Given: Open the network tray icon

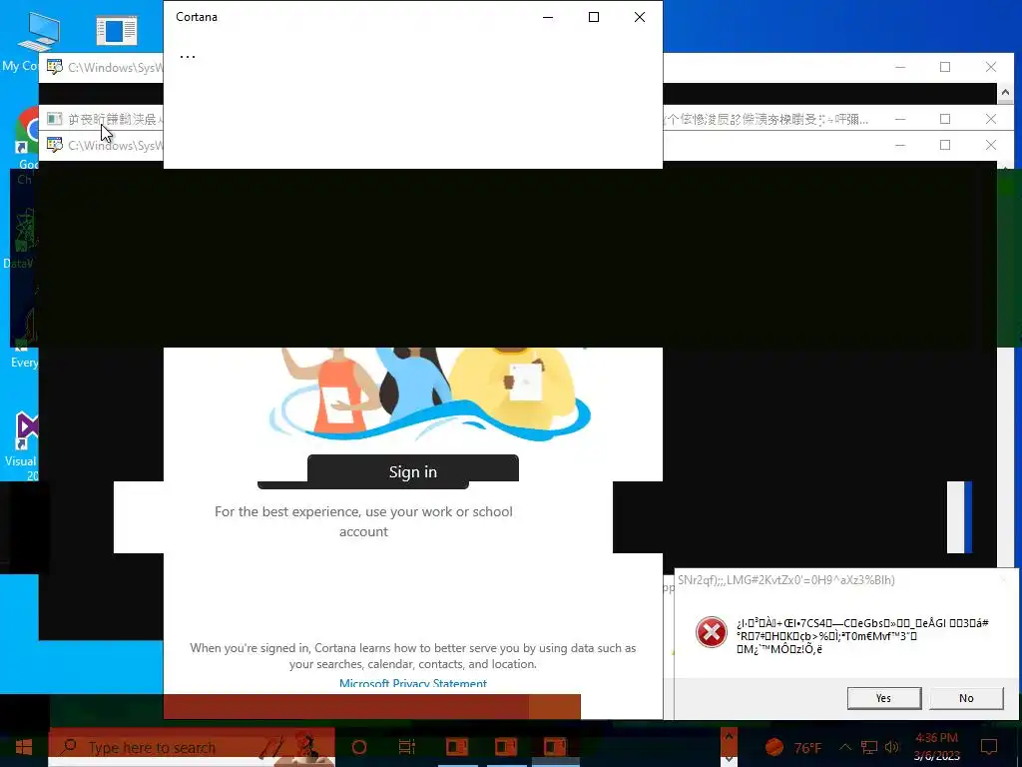Looking at the screenshot, I should [x=869, y=747].
